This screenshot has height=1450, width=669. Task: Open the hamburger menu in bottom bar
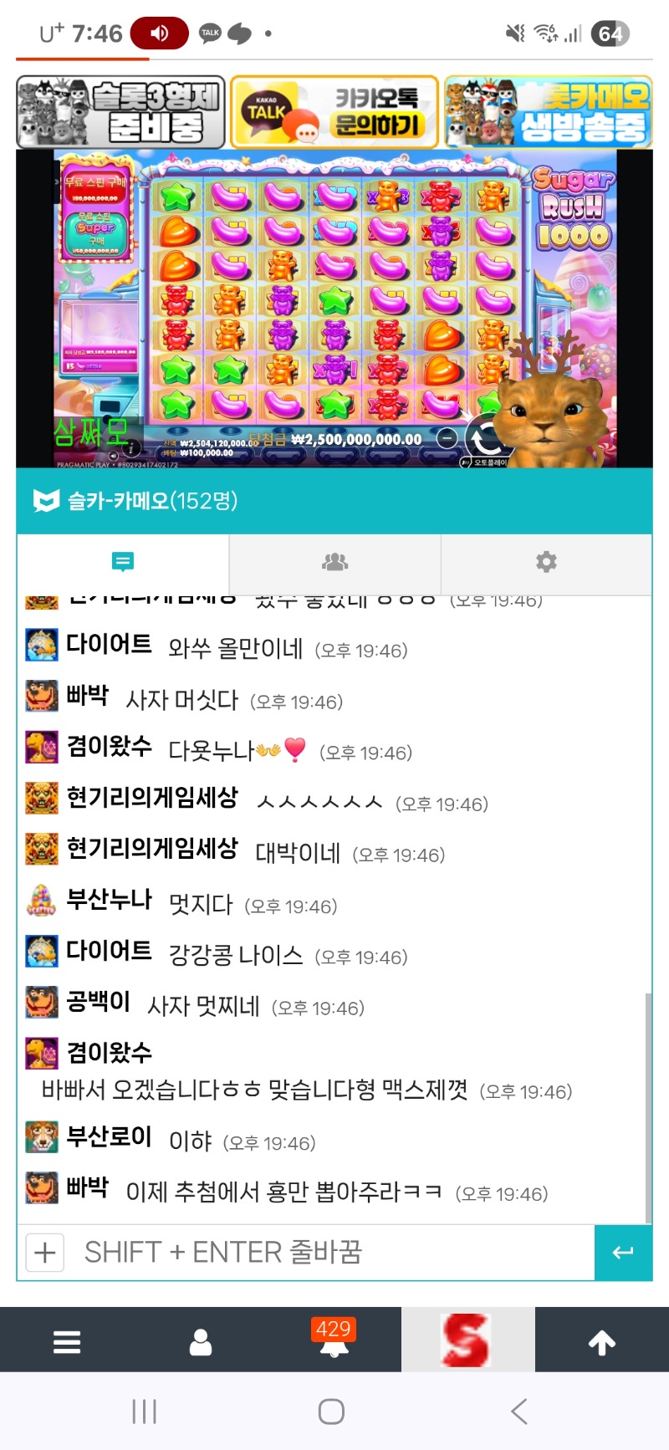click(67, 1343)
